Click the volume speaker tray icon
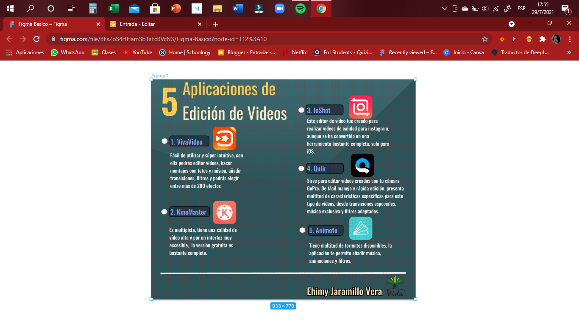The image size is (579, 325). pos(485,8)
